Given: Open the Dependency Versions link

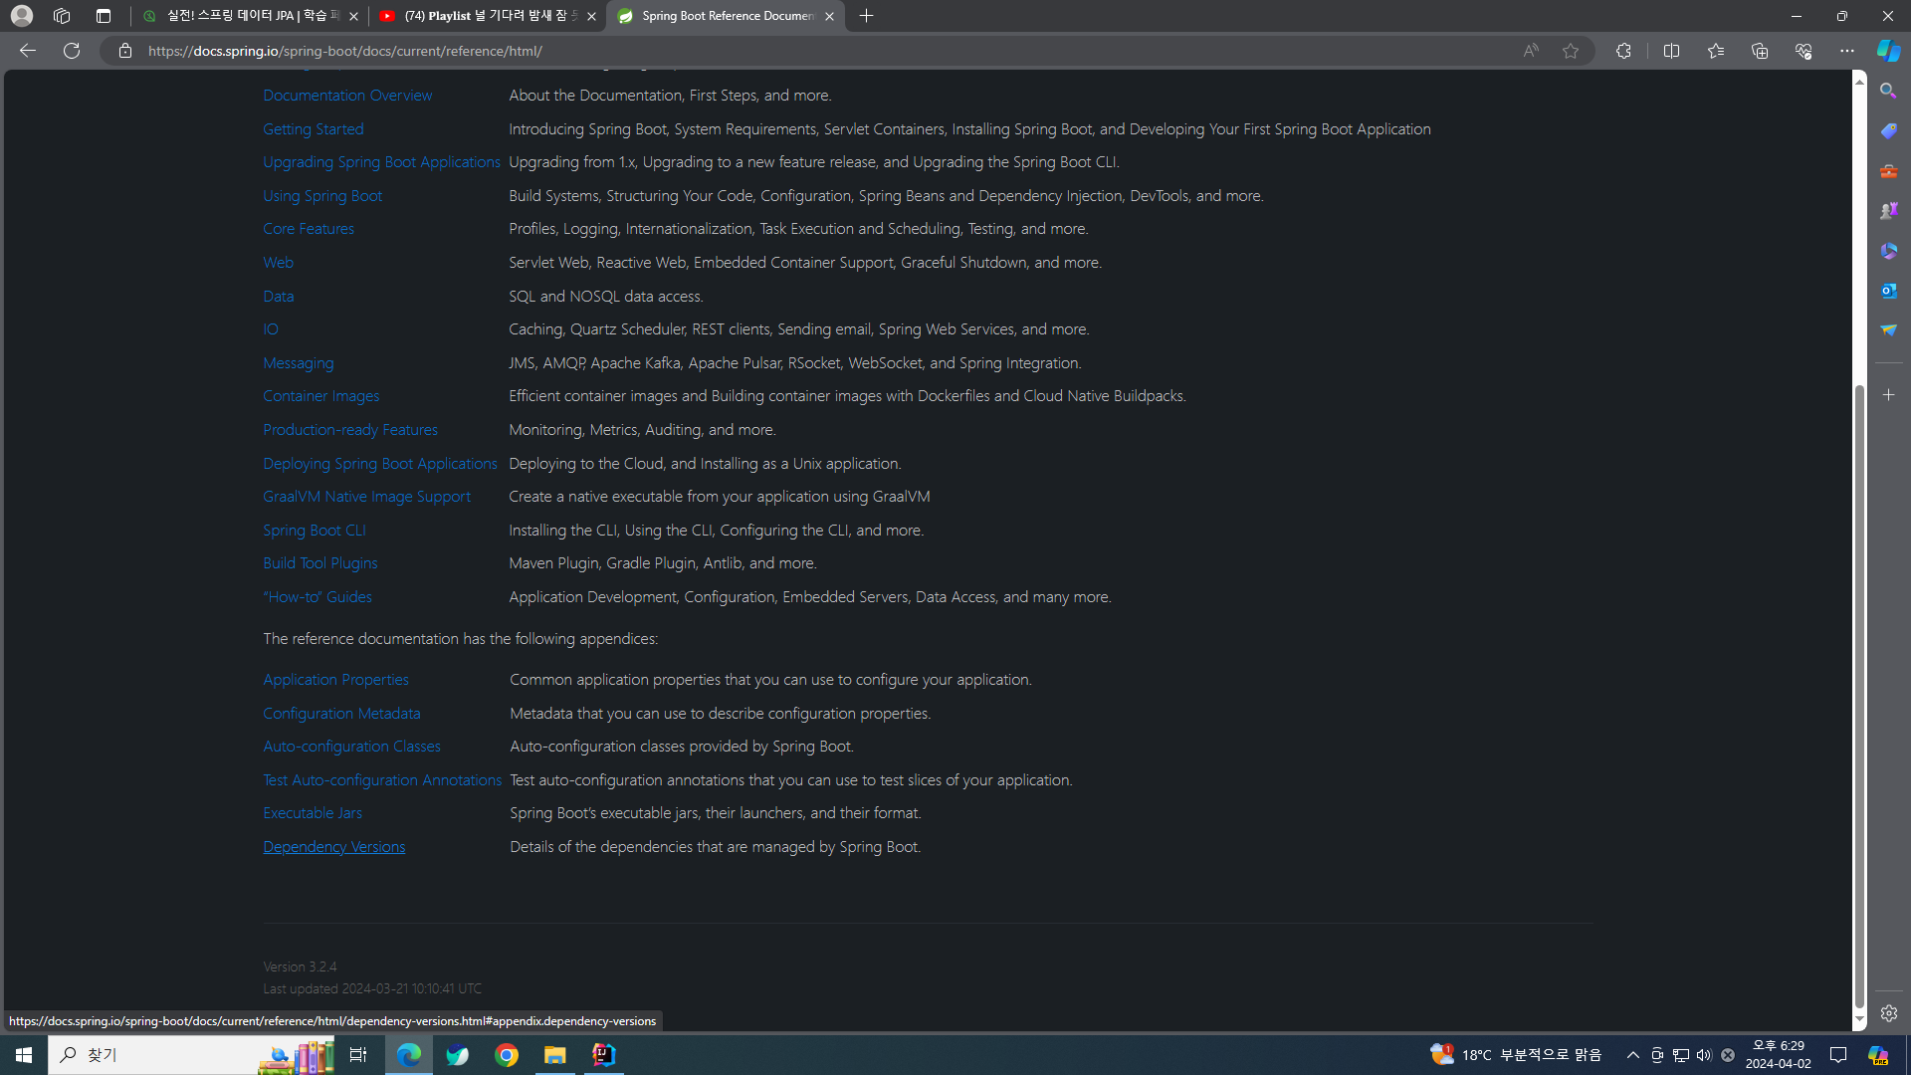Looking at the screenshot, I should [x=333, y=847].
